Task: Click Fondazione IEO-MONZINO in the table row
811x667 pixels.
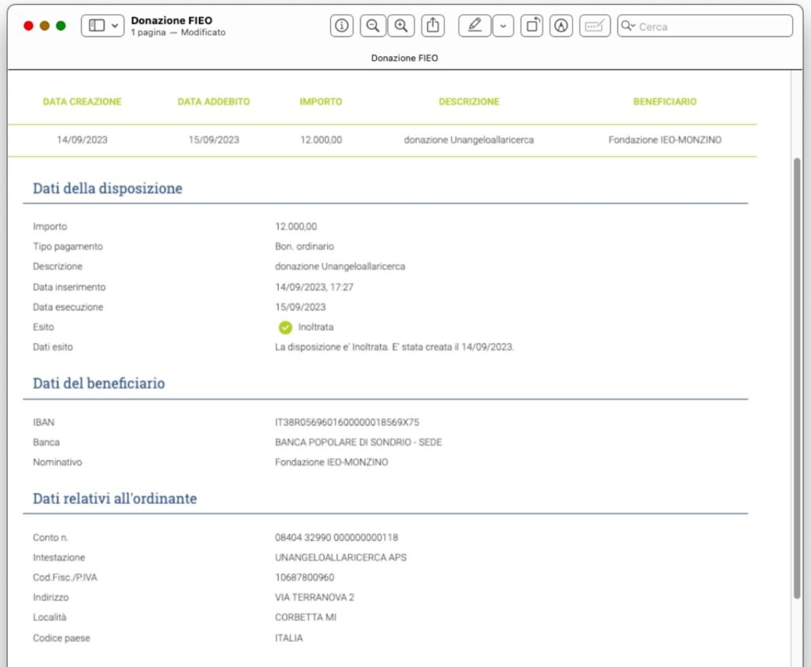Action: [x=664, y=139]
